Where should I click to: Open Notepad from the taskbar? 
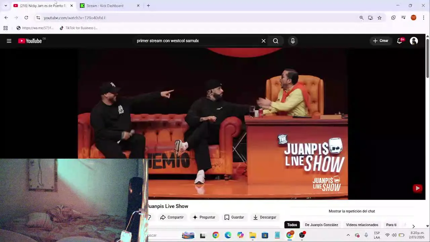pos(277,235)
